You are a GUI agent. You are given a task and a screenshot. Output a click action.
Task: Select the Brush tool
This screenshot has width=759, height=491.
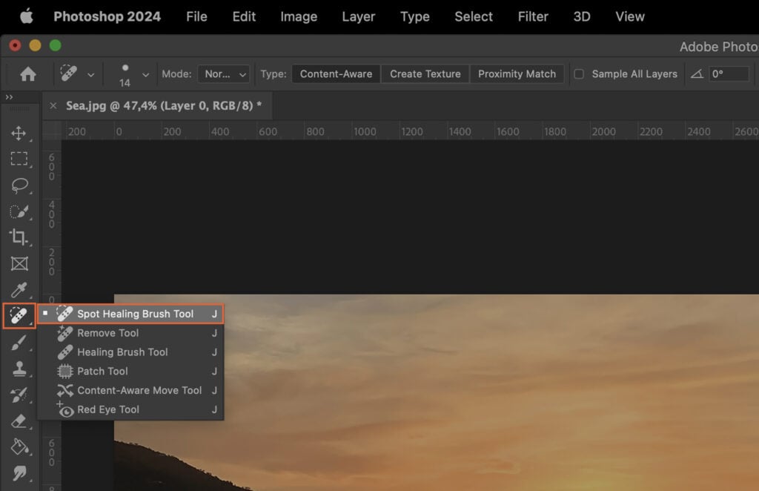[x=20, y=342]
